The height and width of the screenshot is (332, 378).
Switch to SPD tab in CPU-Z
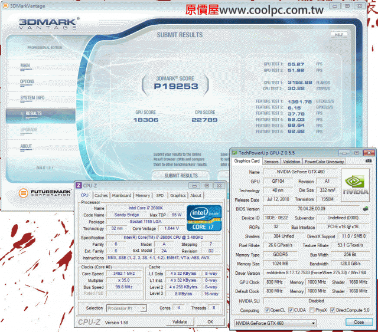click(160, 196)
